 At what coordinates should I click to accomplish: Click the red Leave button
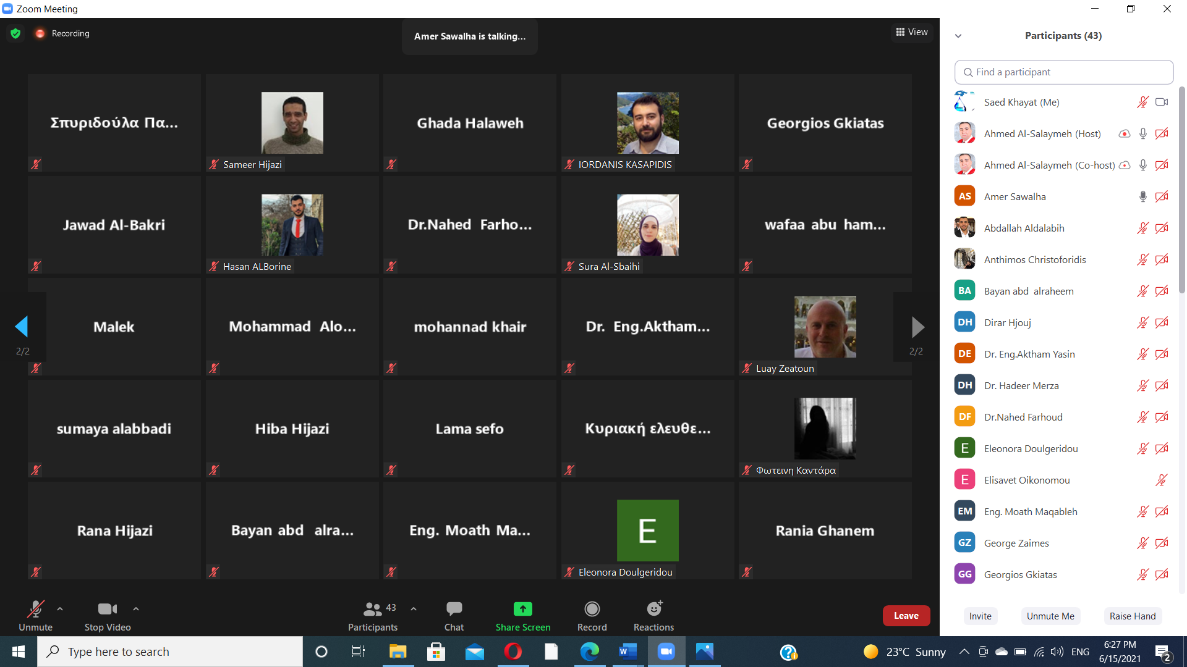tap(906, 616)
